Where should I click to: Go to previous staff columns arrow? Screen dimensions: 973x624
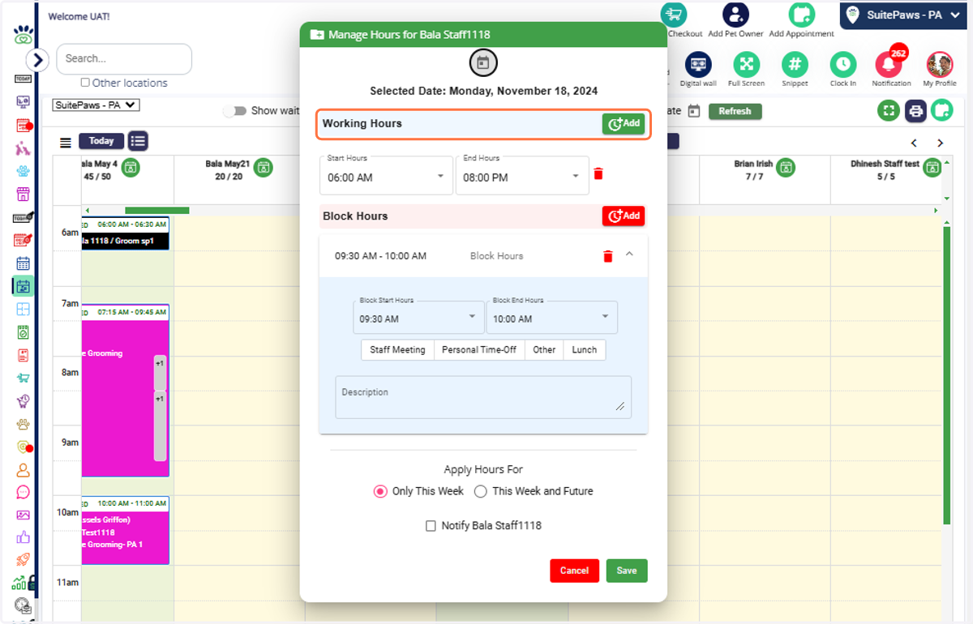tap(914, 143)
